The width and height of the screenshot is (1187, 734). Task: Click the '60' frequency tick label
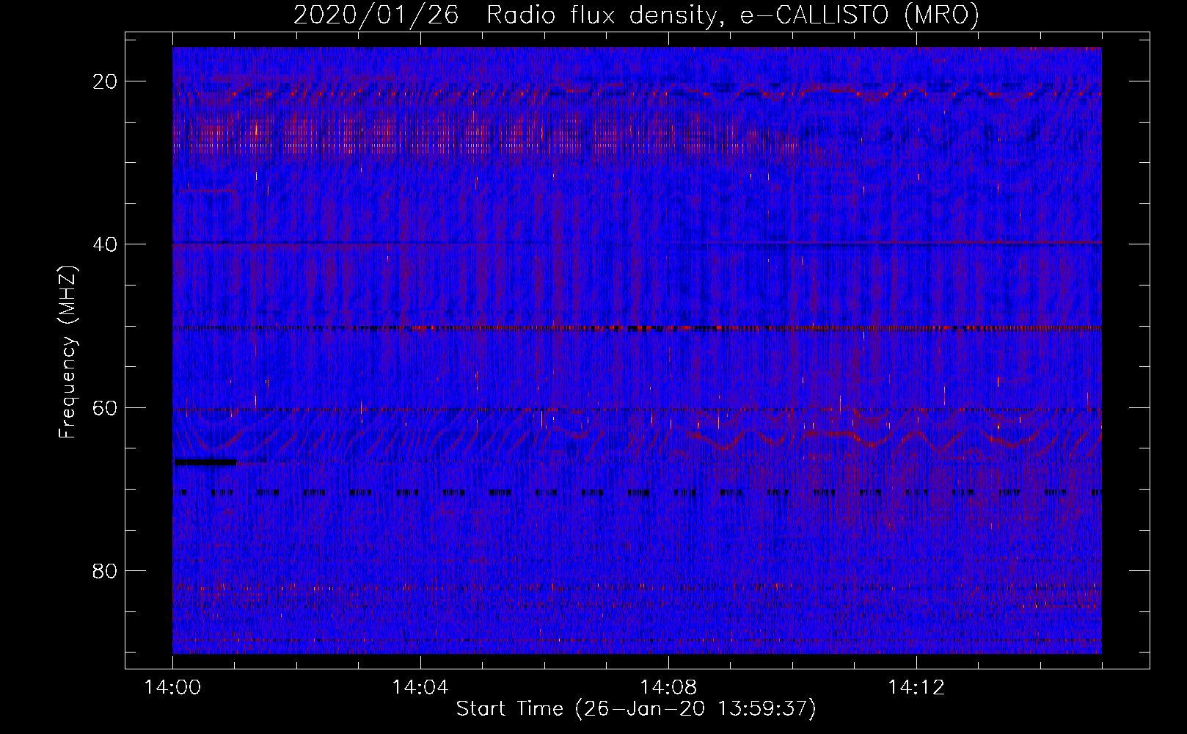[106, 407]
